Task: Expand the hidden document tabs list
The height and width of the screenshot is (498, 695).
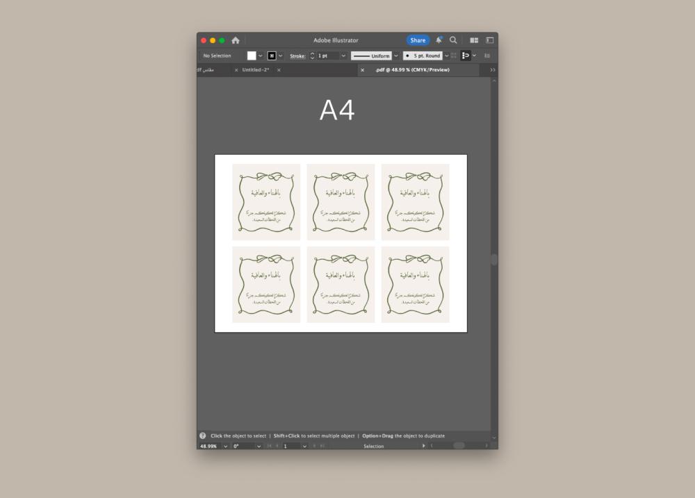Action: coord(493,70)
